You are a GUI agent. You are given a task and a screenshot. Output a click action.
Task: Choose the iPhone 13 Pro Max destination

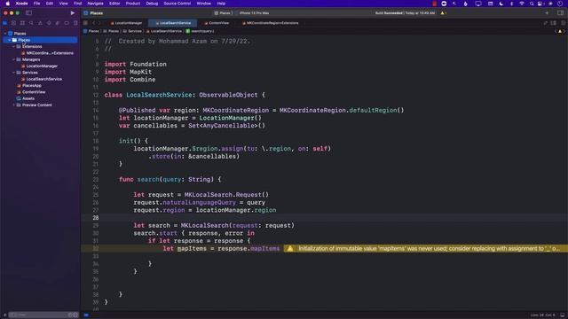click(x=255, y=13)
